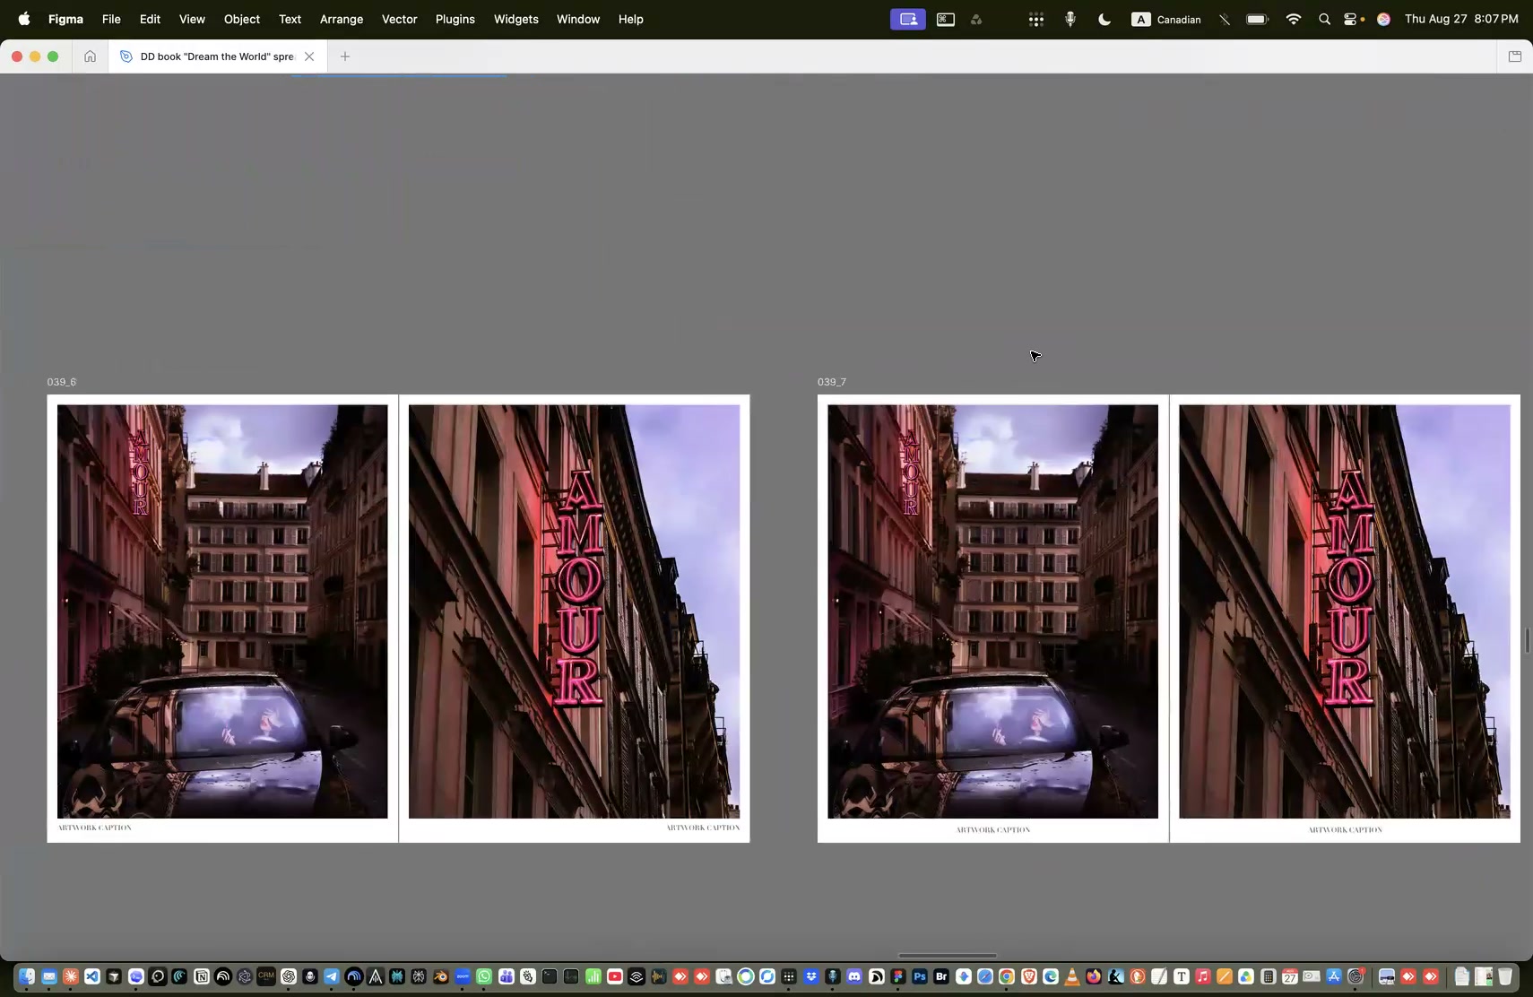Select the AMOUR neon sign photo in frame 039_6

[574, 611]
